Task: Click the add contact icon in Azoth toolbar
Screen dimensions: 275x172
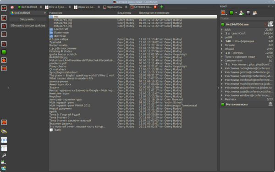Action: (x=242, y=13)
